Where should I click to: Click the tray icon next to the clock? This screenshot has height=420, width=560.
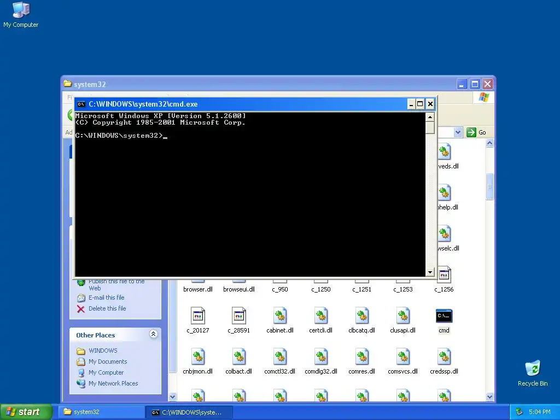(519, 412)
